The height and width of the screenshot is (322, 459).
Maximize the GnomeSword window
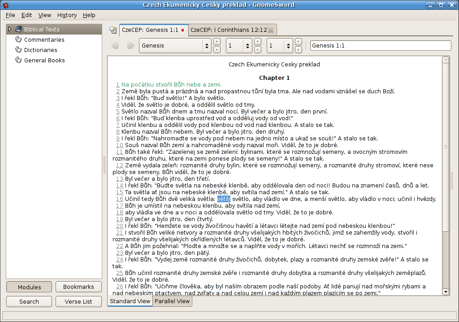click(x=441, y=5)
